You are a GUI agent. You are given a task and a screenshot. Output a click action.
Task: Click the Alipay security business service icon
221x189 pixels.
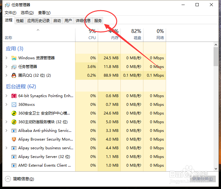coord(14,148)
